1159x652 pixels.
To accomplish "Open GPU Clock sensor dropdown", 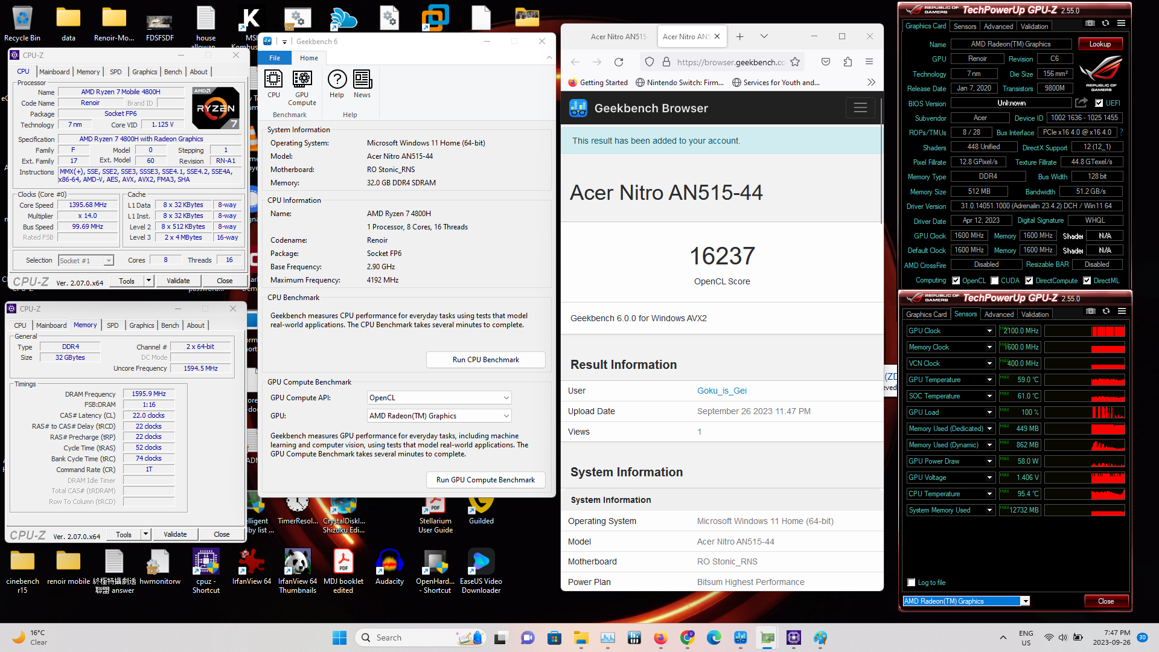I will tap(989, 331).
